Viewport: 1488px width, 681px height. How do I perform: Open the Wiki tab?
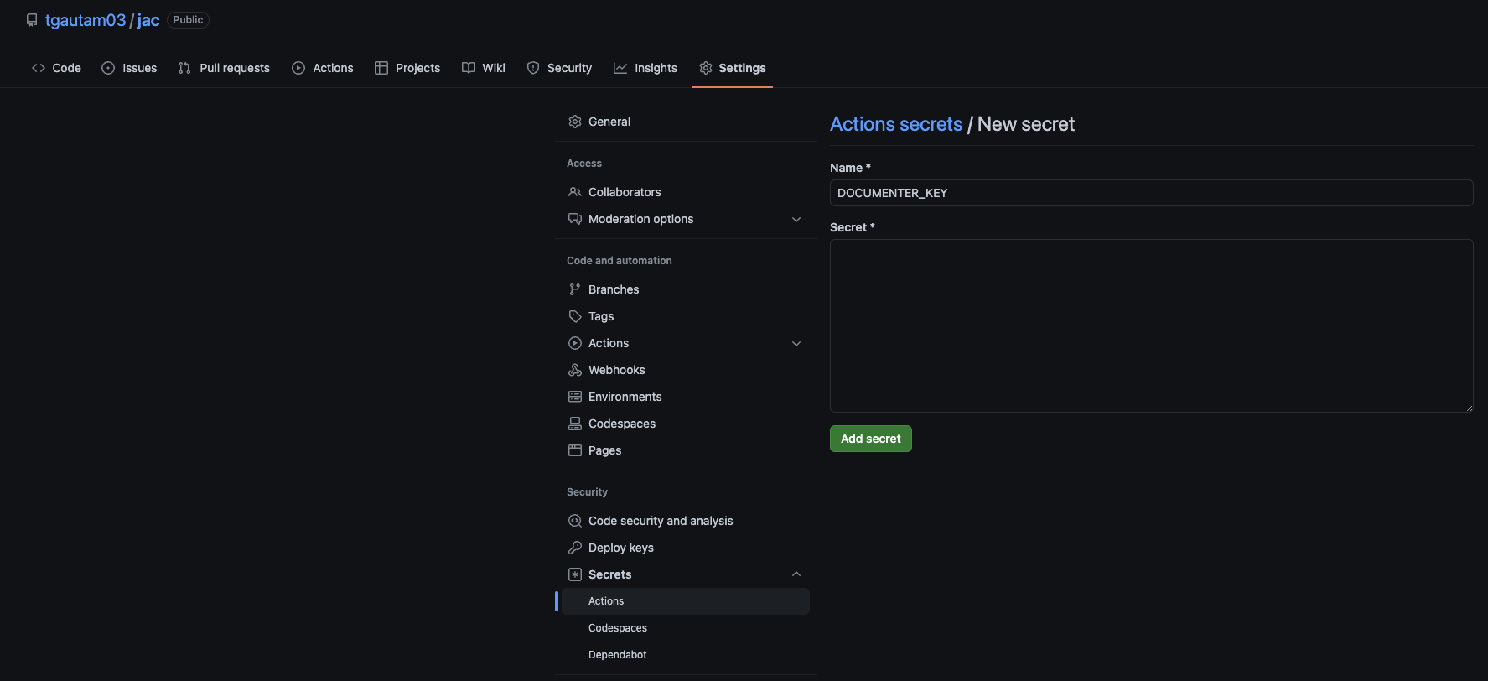coord(484,68)
